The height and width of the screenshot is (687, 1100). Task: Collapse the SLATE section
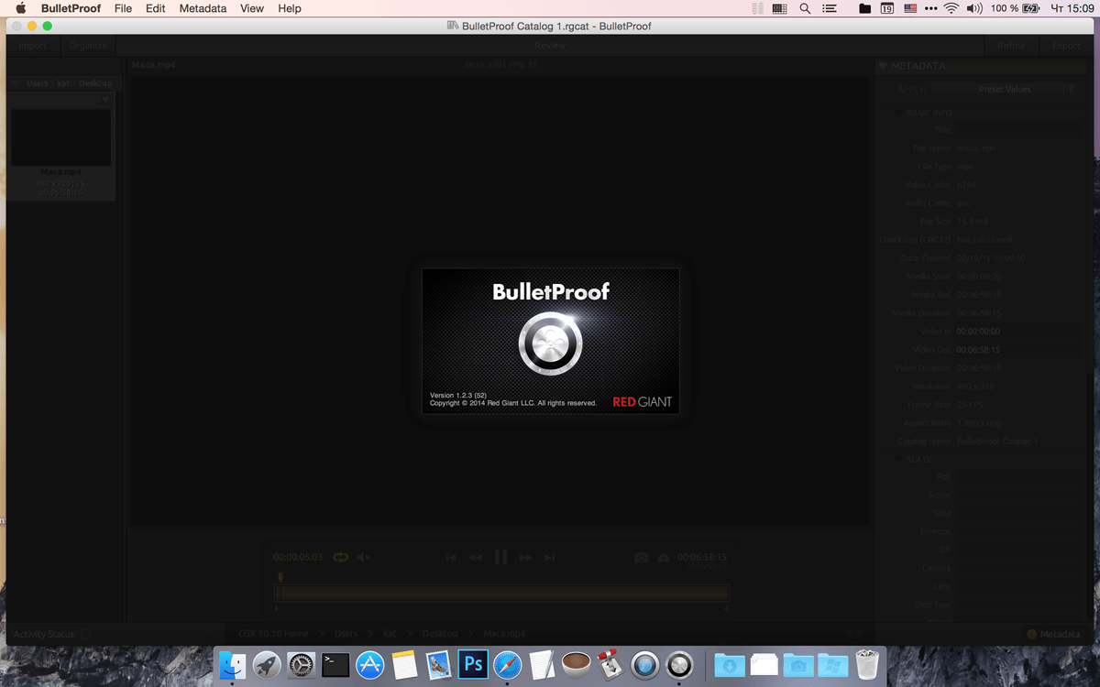pyautogui.click(x=899, y=459)
